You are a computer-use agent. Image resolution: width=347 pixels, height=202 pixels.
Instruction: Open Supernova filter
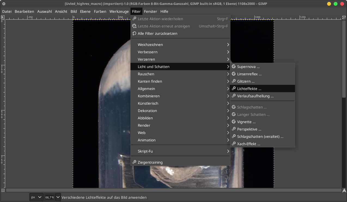(x=262, y=67)
